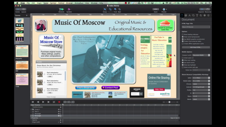226x127 pixels.
Task: Open the Arrange menu
Action: pyautogui.click(x=69, y=3)
